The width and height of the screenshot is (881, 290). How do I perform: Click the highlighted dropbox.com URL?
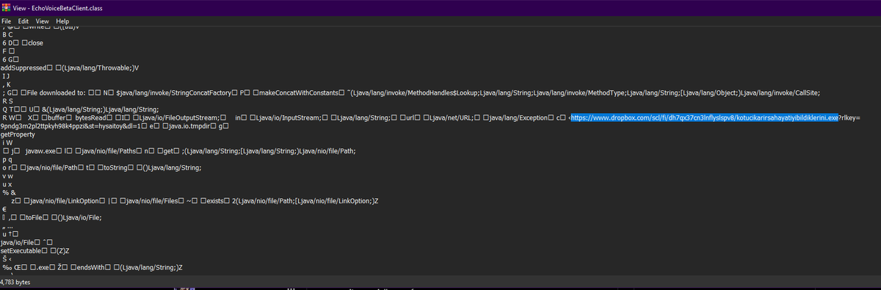(704, 117)
